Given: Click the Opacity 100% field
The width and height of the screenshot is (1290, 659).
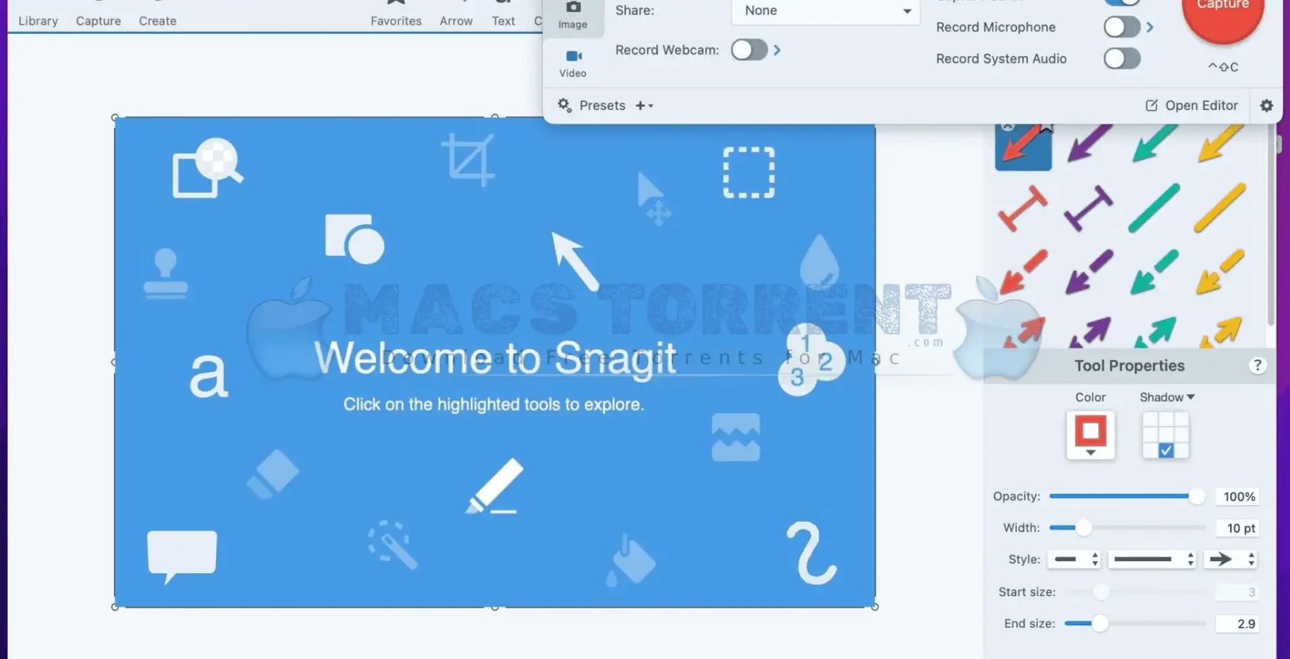Looking at the screenshot, I should (1237, 496).
